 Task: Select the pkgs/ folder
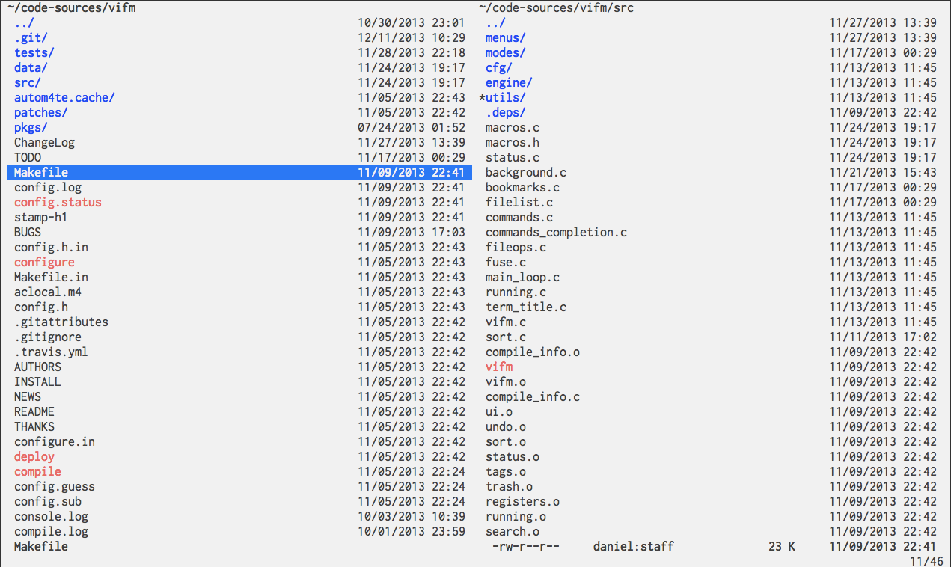(x=31, y=127)
